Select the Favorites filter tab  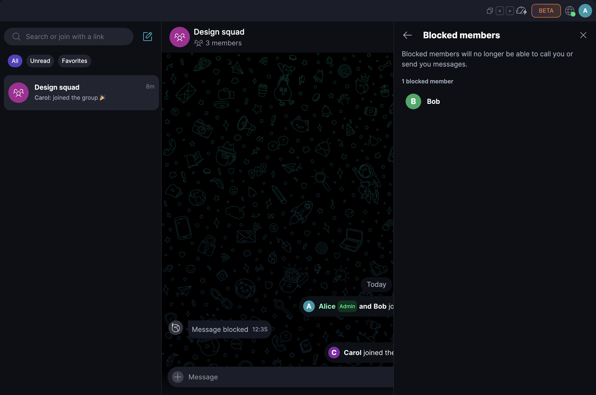[74, 61]
